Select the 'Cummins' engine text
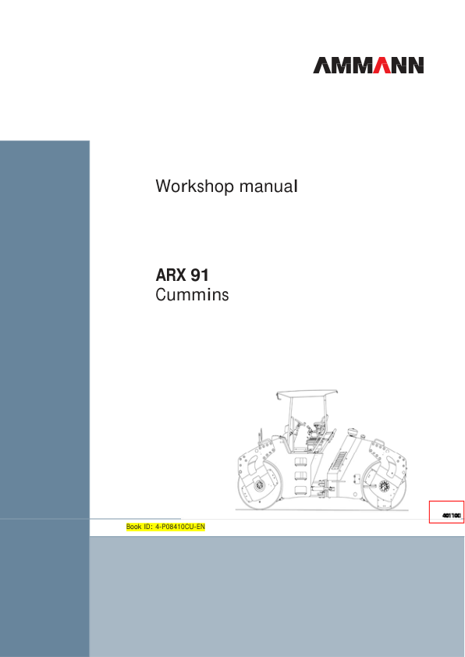The image size is (465, 657). pos(192,295)
